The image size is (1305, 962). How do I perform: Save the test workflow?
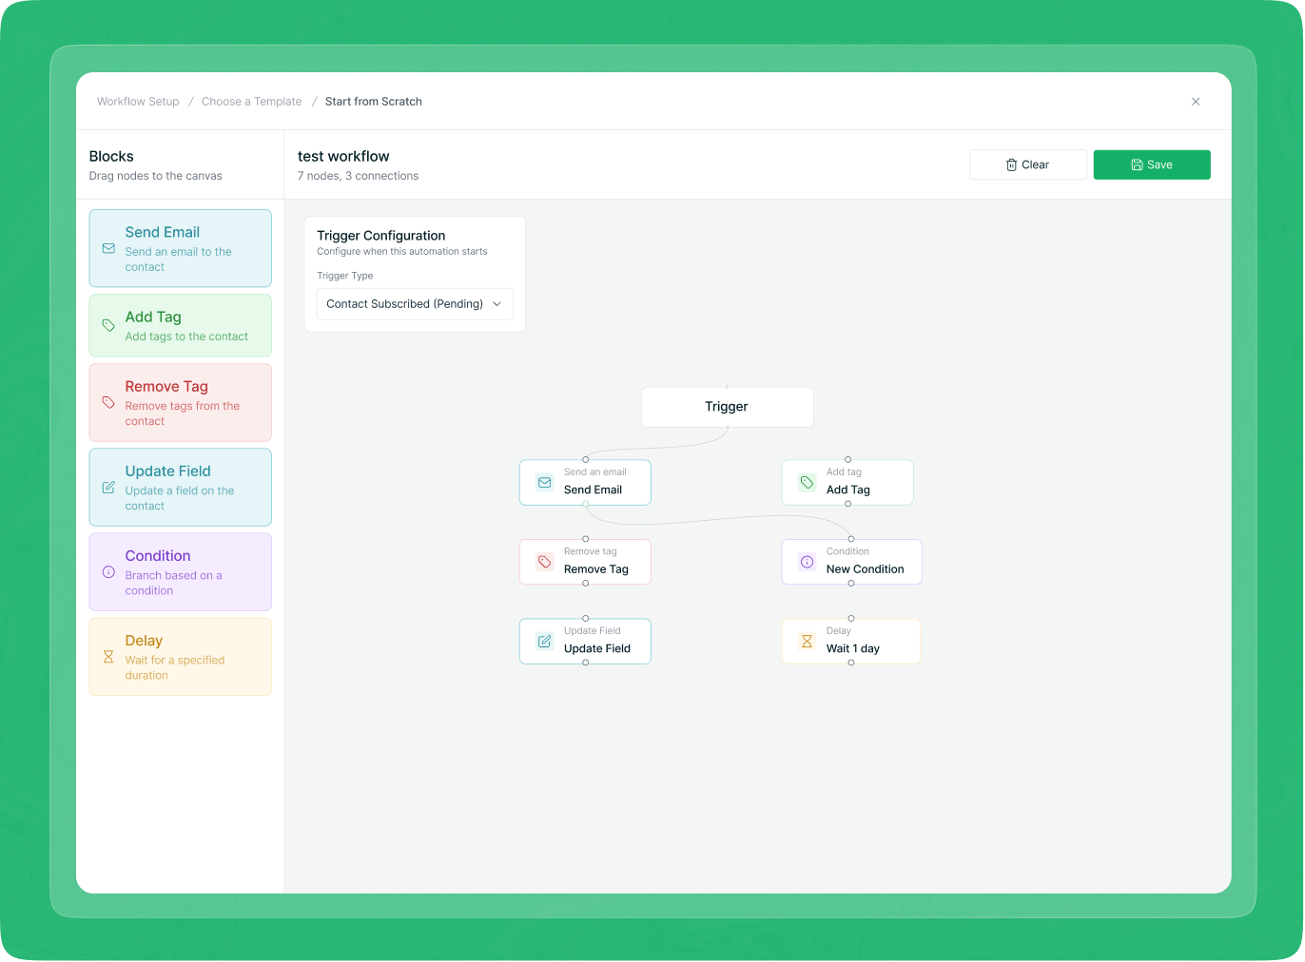pyautogui.click(x=1152, y=164)
